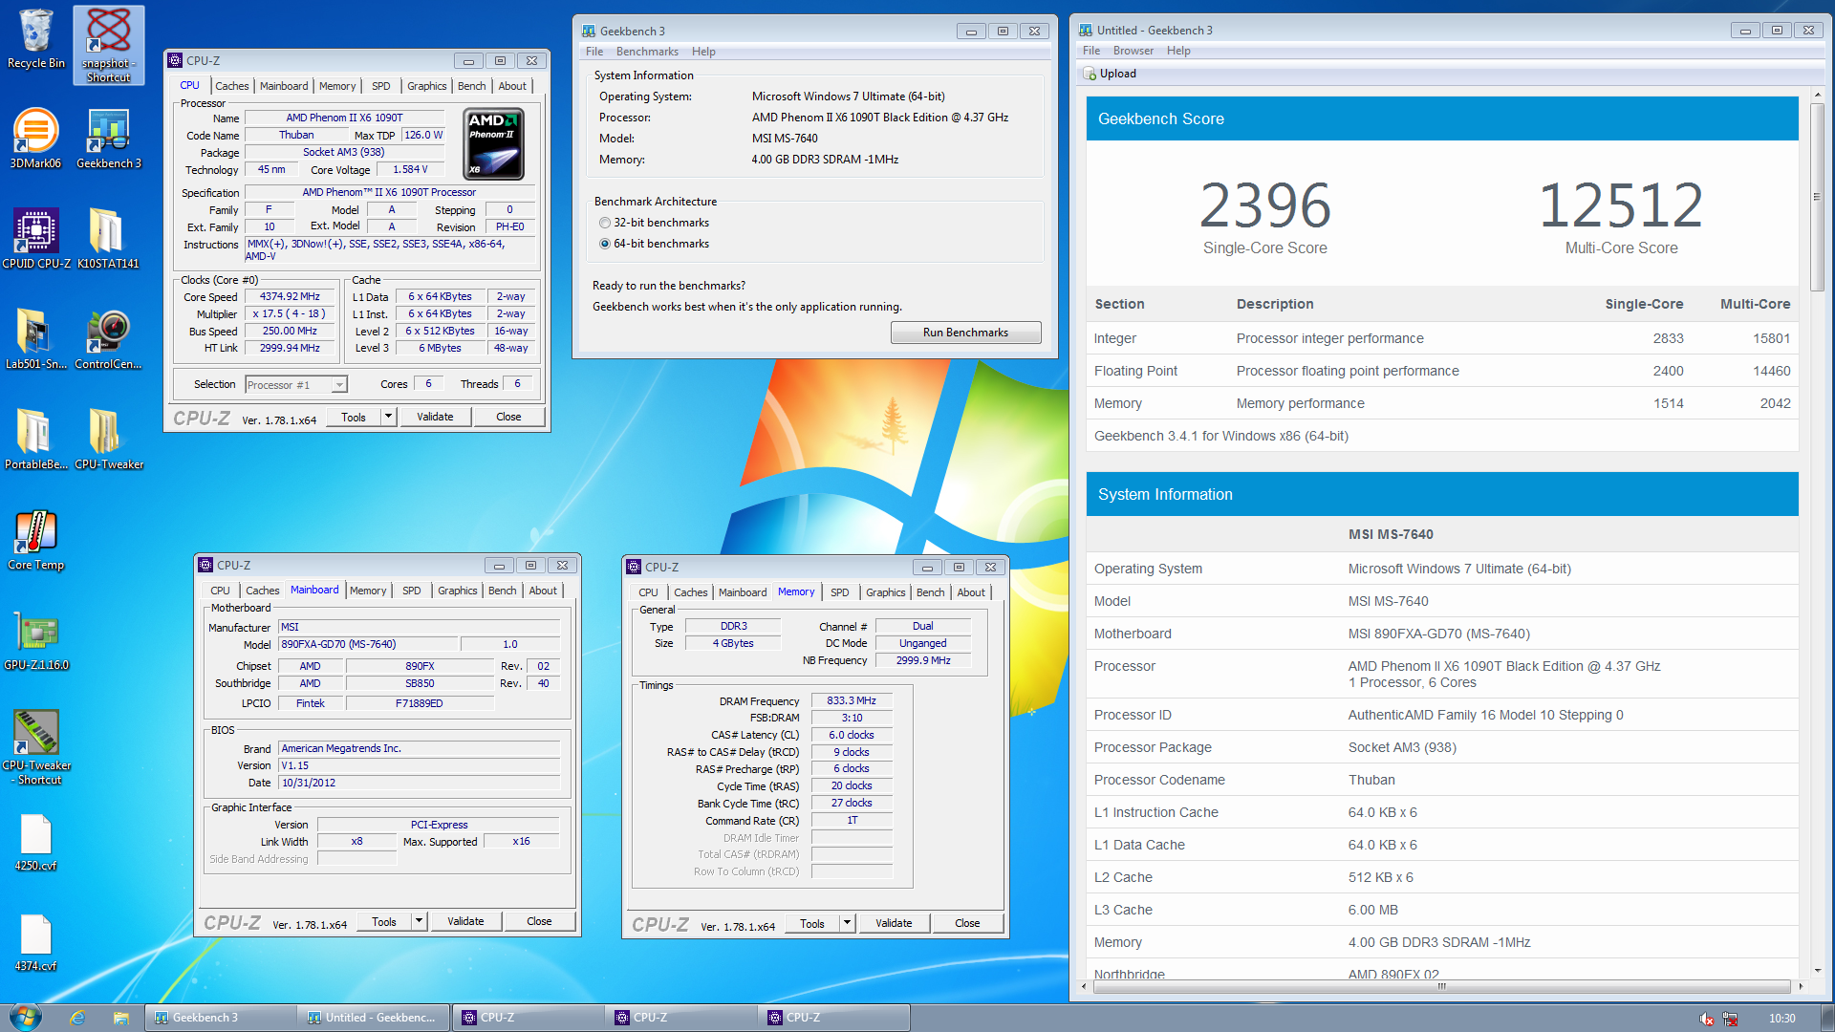Click Tools button in Memory CPU-Z window
The height and width of the screenshot is (1032, 1835).
click(812, 923)
